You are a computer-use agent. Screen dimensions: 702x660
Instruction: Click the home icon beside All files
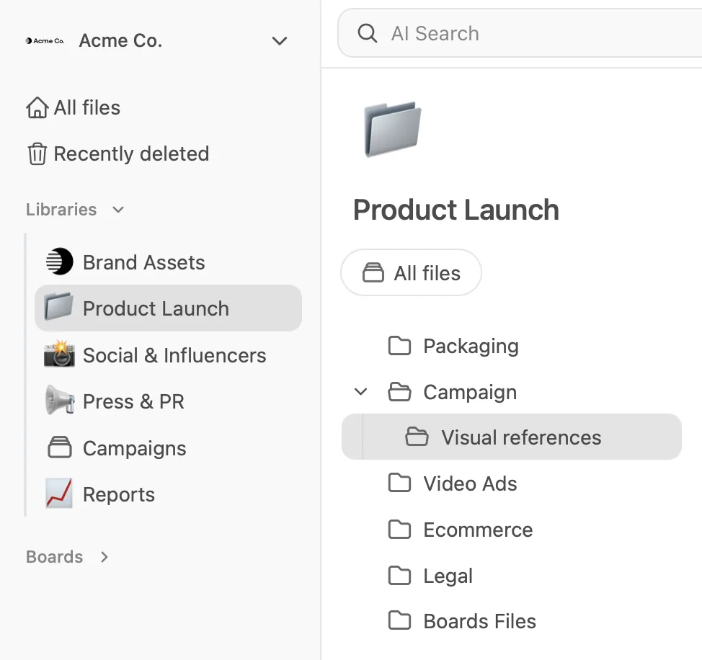tap(37, 108)
